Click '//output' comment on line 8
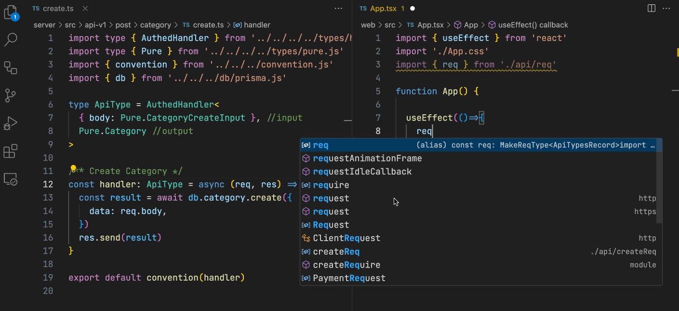The height and width of the screenshot is (311, 679). [173, 131]
